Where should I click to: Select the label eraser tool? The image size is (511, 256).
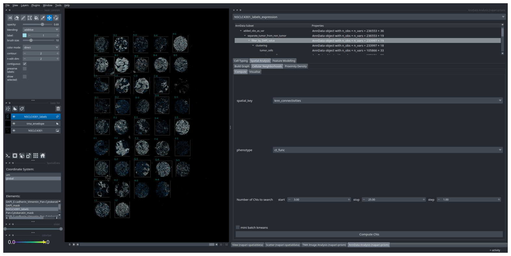(x=17, y=18)
